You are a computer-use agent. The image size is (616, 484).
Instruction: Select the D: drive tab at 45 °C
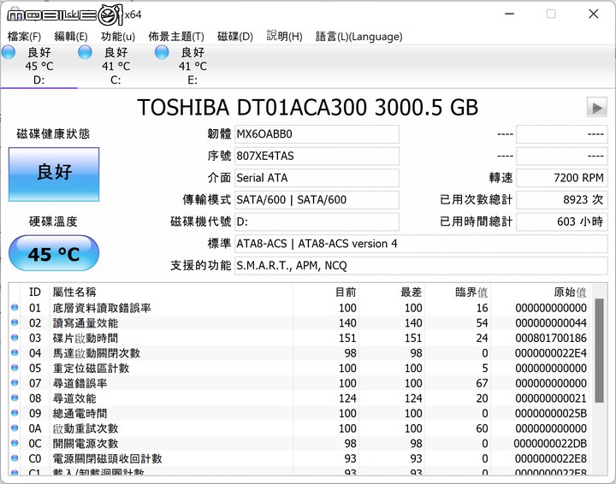[38, 66]
